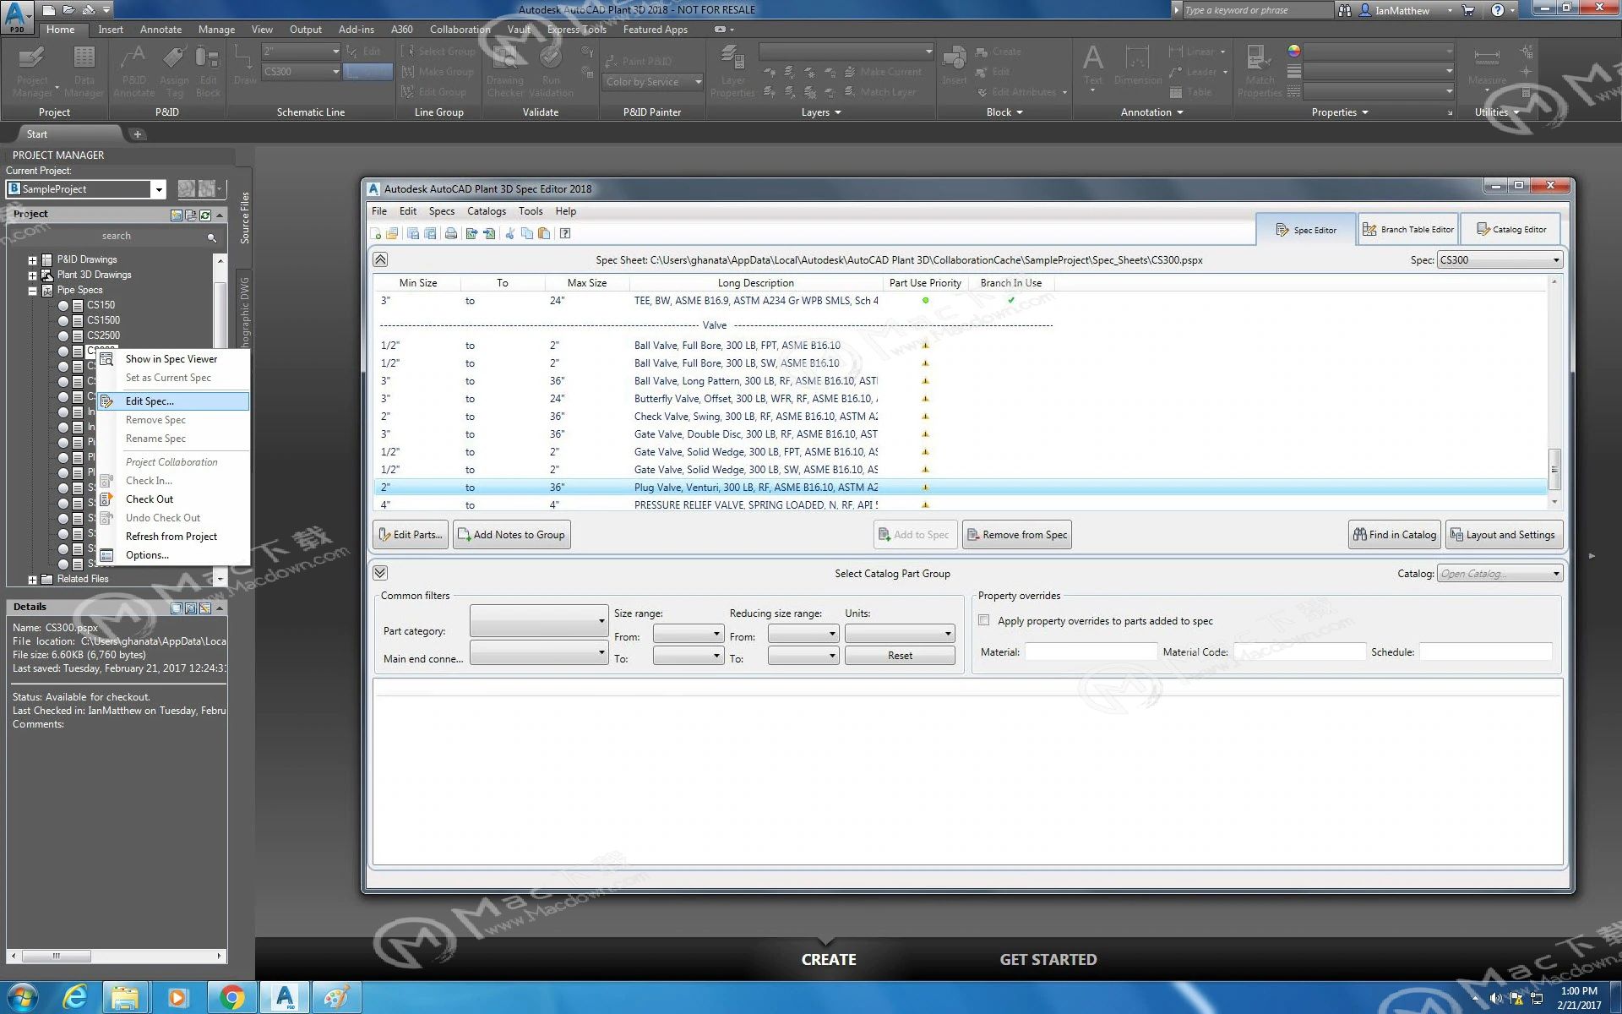Choose Refresh from Project
The width and height of the screenshot is (1622, 1014).
point(173,537)
